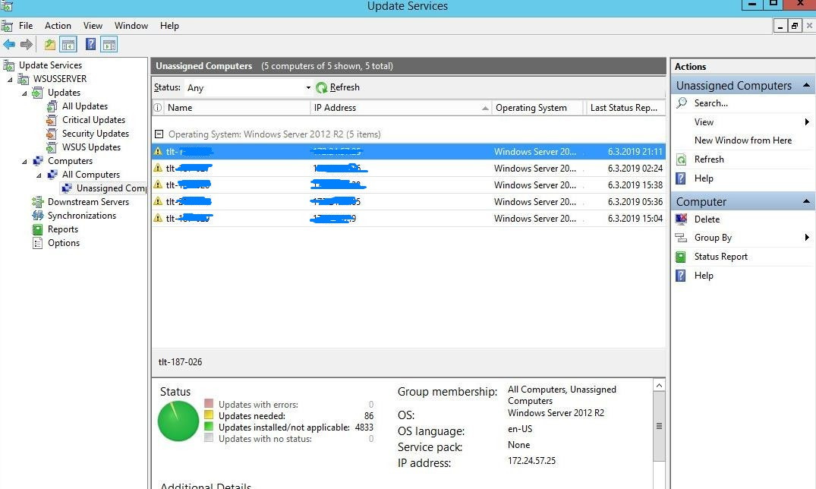
Task: Toggle Show/Hide Console Tree toolbar icon
Action: (x=68, y=45)
